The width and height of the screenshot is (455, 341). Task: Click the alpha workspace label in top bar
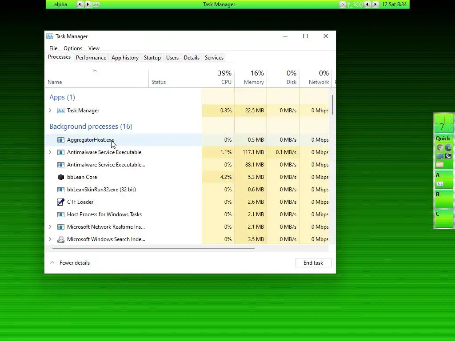click(60, 4)
